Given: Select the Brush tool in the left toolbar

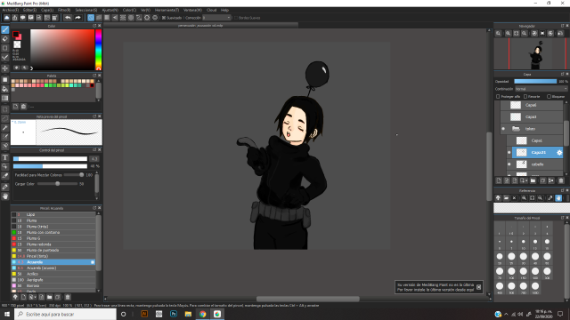Looking at the screenshot, I should 5,29.
